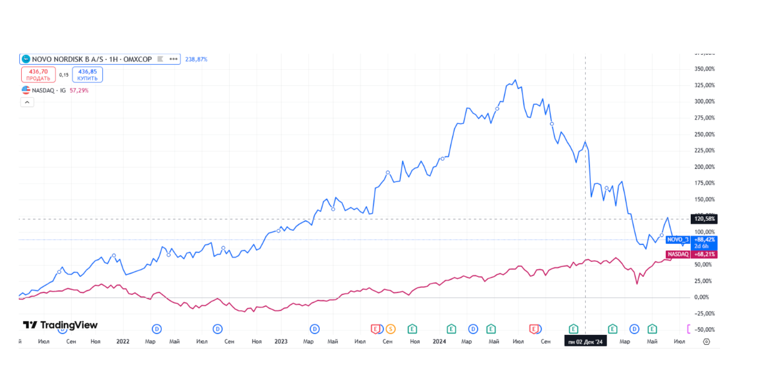This screenshot has height=368, width=762.
Task: Click the dividend D marker near August 2022
Action: click(218, 329)
